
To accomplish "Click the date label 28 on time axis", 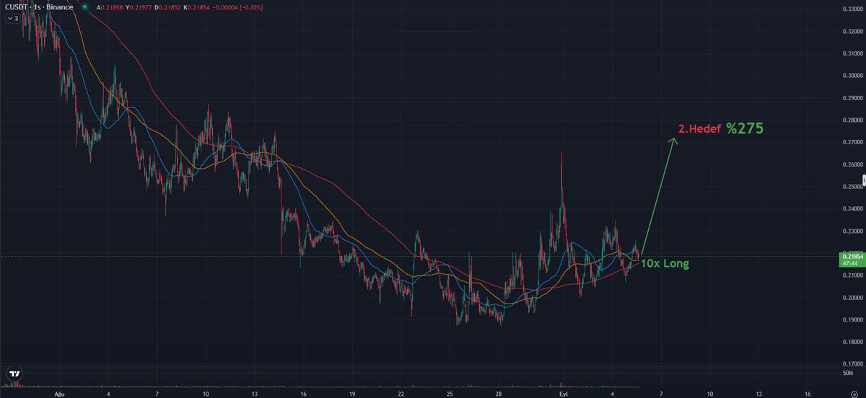I will pyautogui.click(x=499, y=395).
